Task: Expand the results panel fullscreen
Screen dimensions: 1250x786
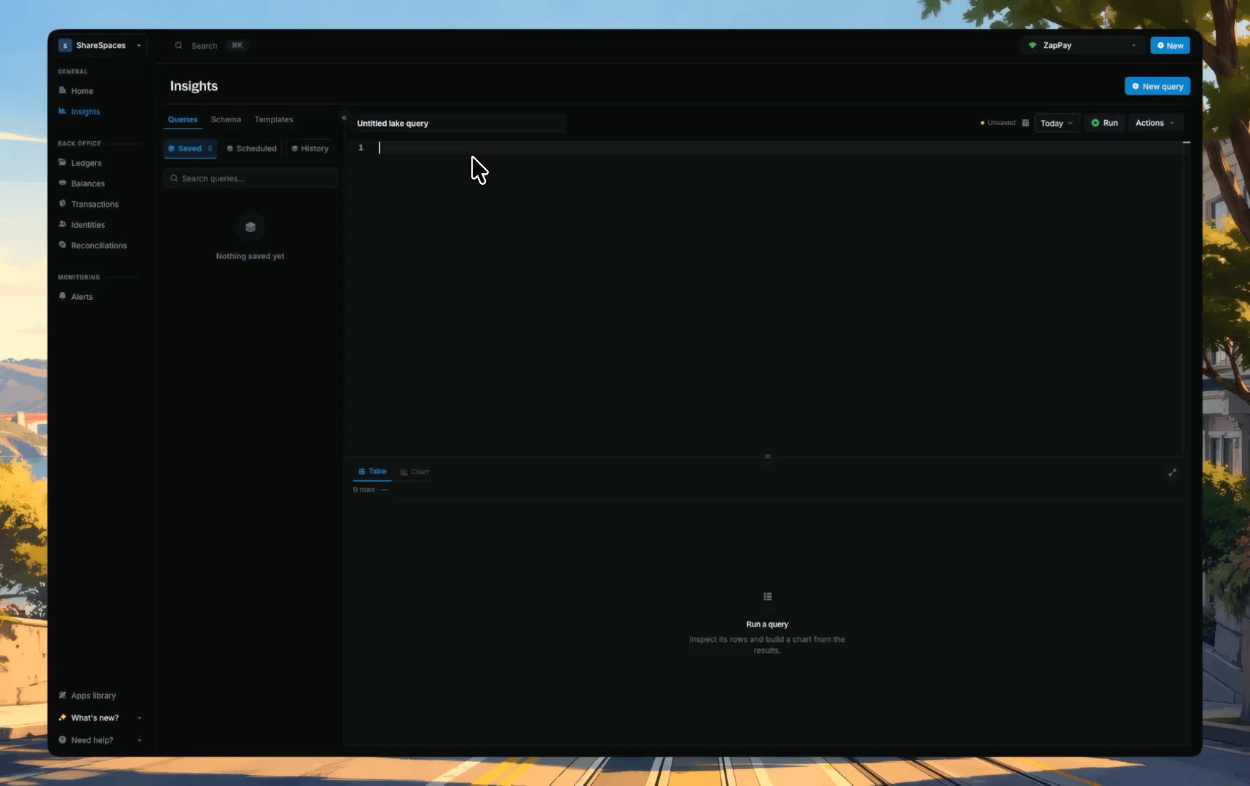Action: pyautogui.click(x=1172, y=472)
